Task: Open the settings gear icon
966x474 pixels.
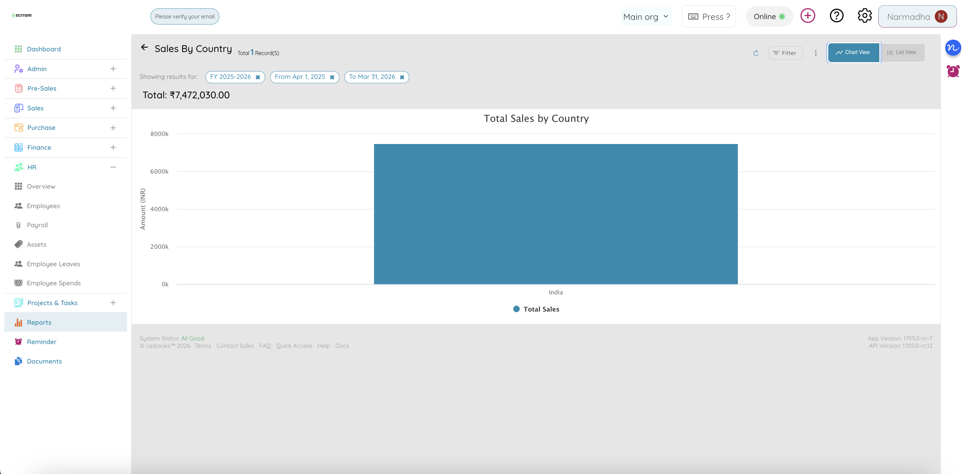Action: (864, 16)
